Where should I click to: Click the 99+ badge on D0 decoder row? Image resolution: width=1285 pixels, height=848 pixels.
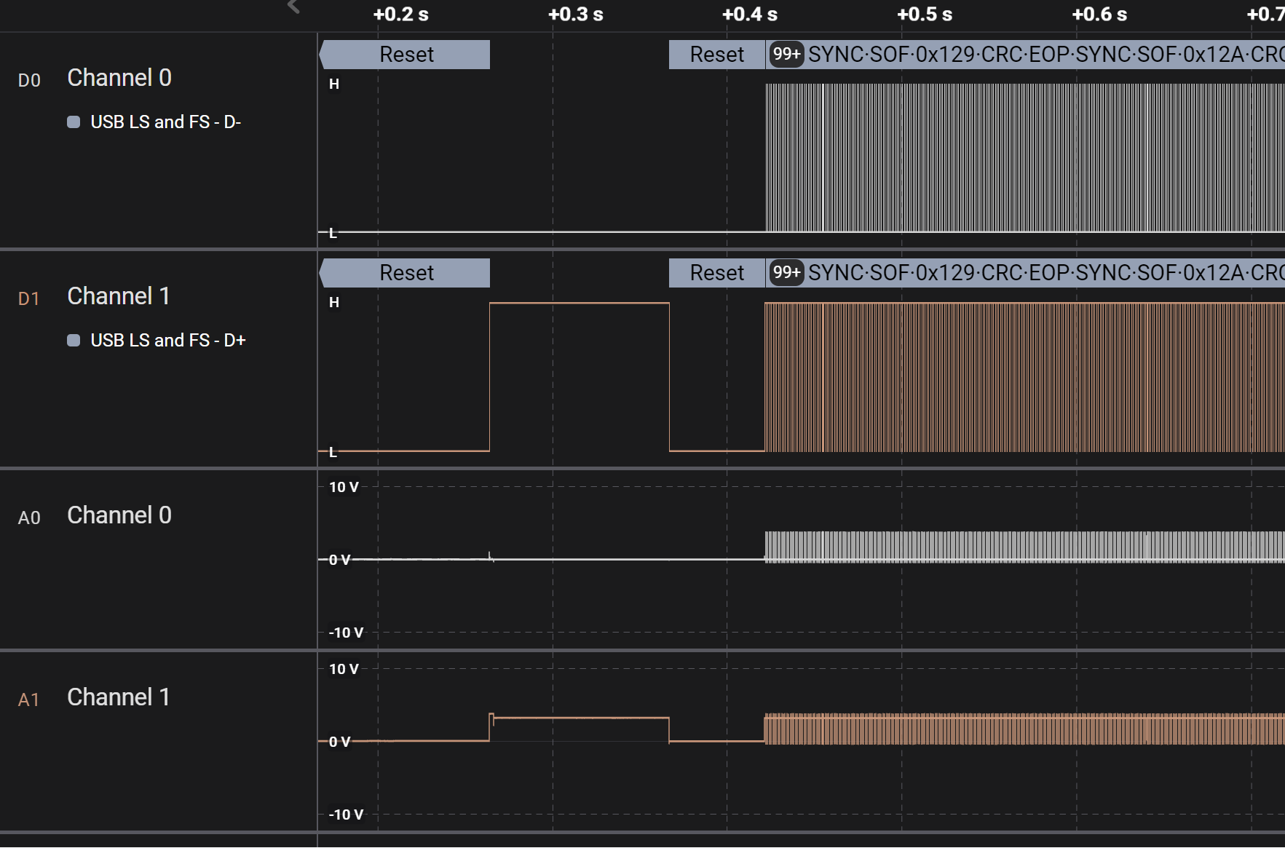pos(786,54)
